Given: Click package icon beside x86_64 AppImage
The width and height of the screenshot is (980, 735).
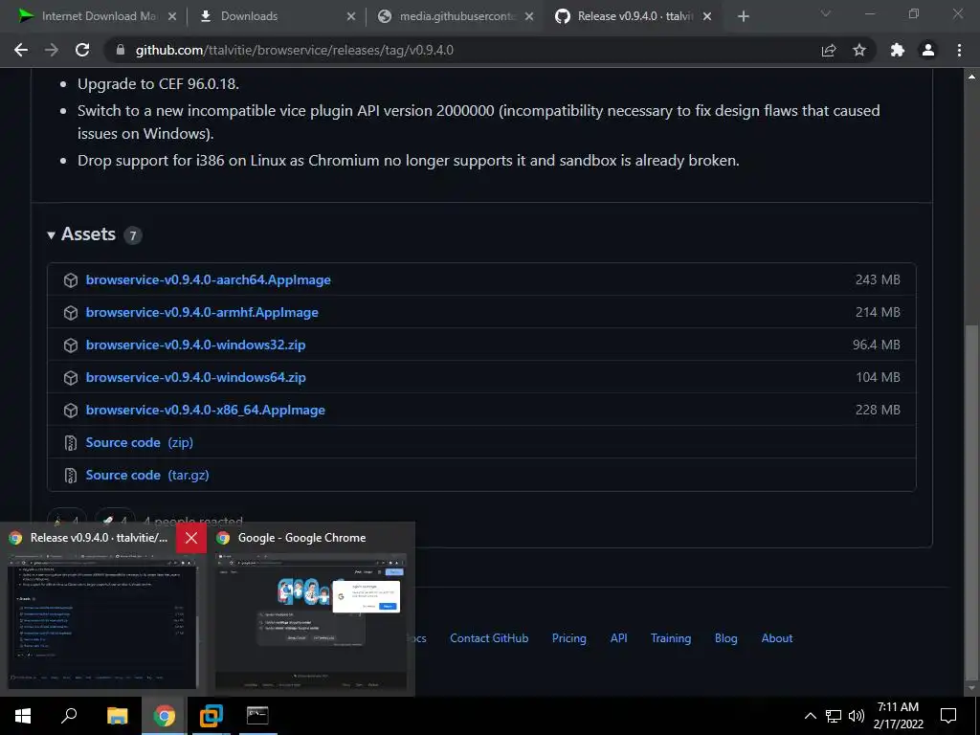Looking at the screenshot, I should (71, 410).
